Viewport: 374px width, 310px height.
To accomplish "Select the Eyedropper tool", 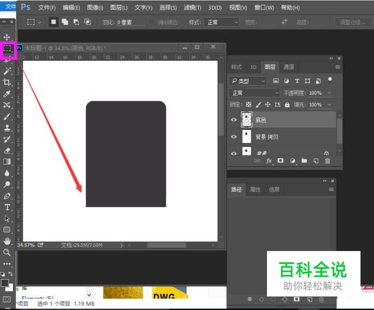I will point(6,94).
